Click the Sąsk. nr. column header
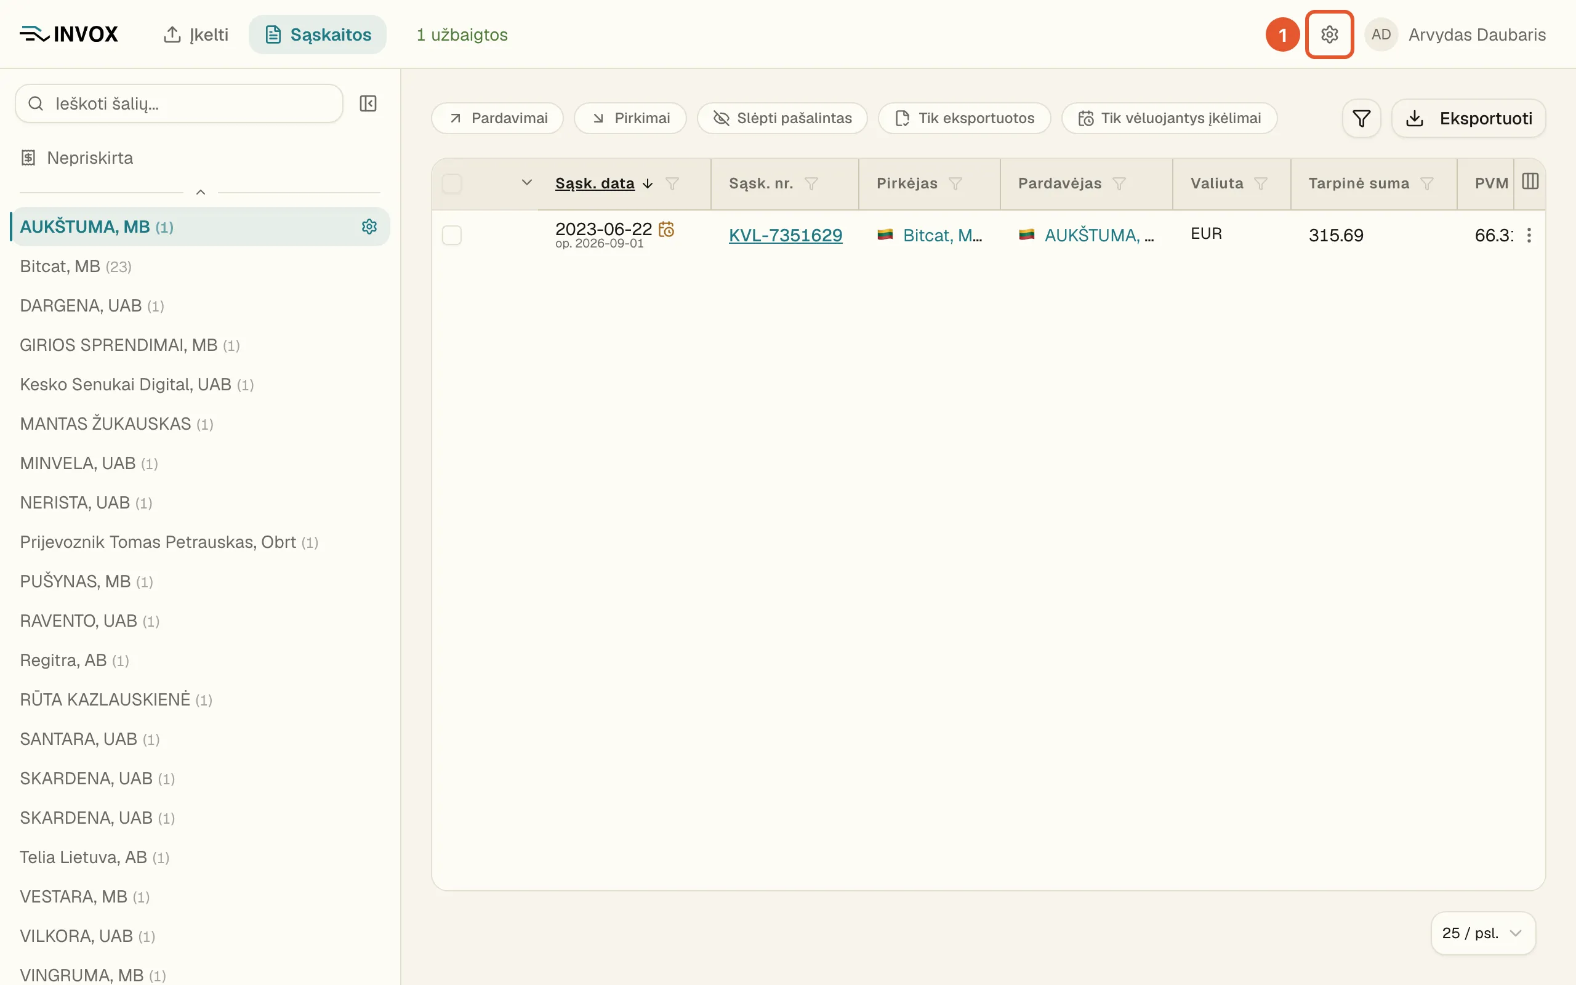Screen dimensions: 1576x985 tap(761, 183)
